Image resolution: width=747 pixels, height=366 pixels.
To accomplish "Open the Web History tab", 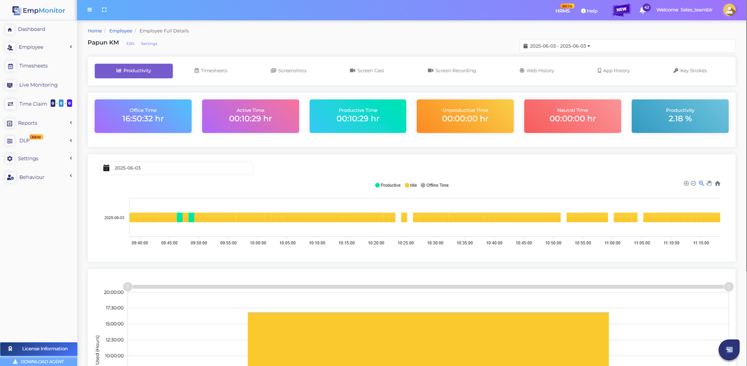I will [537, 71].
